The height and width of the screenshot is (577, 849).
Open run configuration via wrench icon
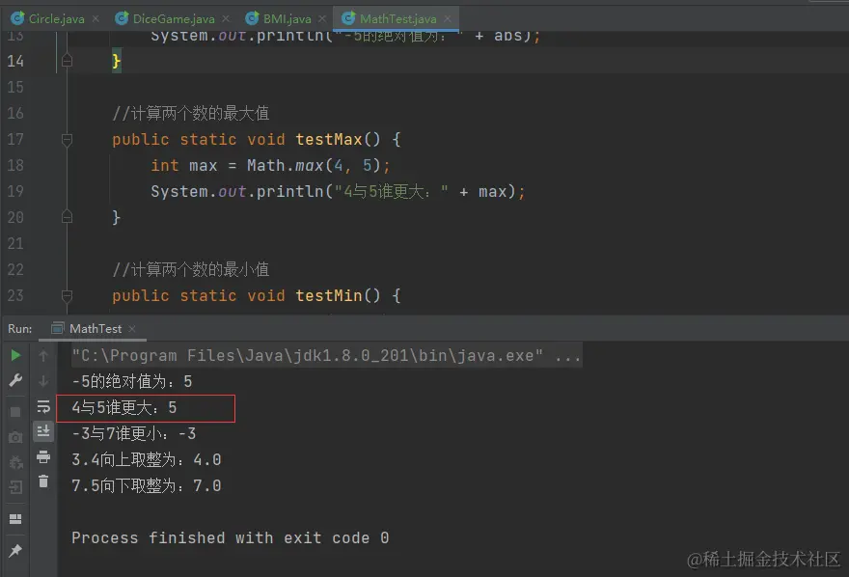(x=15, y=380)
